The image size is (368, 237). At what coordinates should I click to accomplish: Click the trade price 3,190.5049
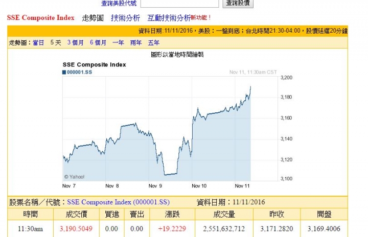[x=76, y=228]
